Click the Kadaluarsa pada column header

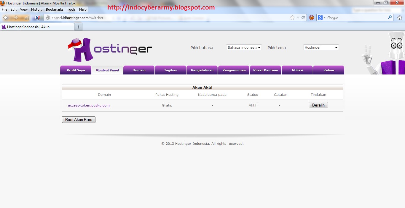click(x=212, y=95)
